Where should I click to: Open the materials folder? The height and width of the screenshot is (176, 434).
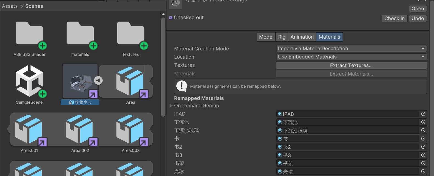coord(80,34)
